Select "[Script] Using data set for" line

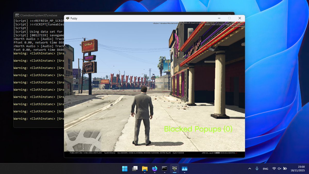pos(39,31)
